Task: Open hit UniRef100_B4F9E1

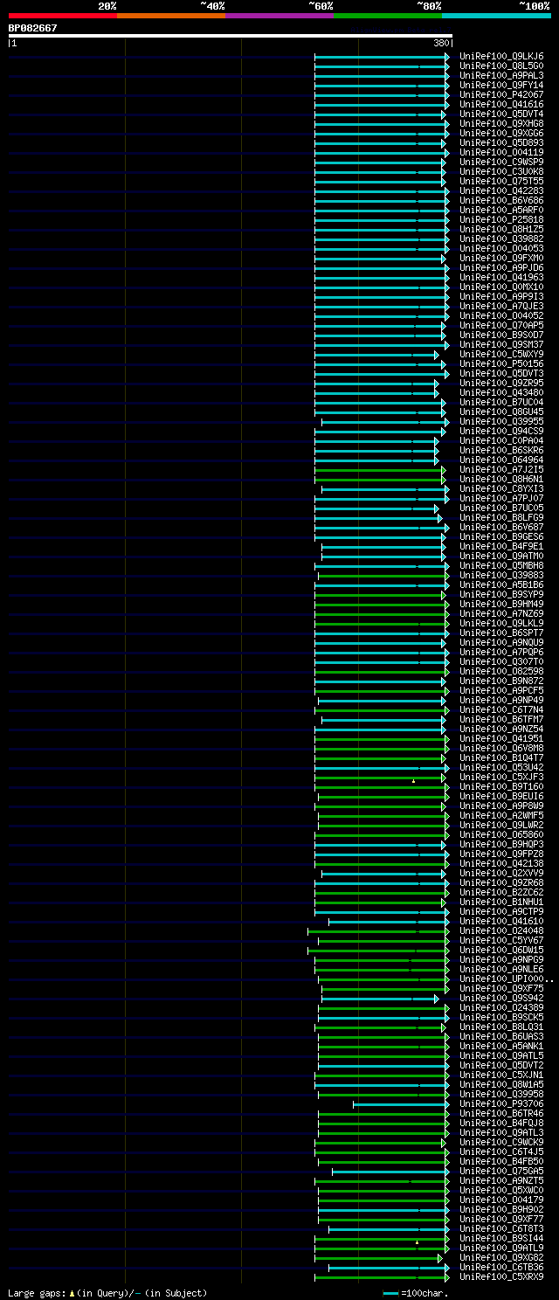Action: point(501,547)
